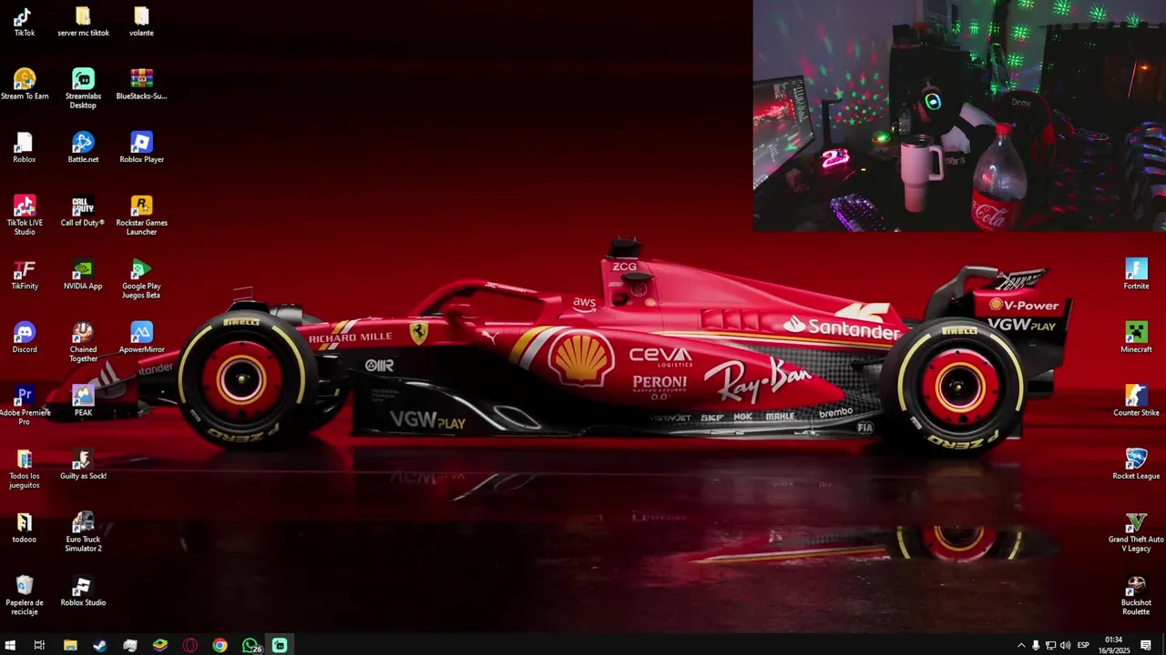Launch Streamlabs Desktop shortcut

(83, 88)
